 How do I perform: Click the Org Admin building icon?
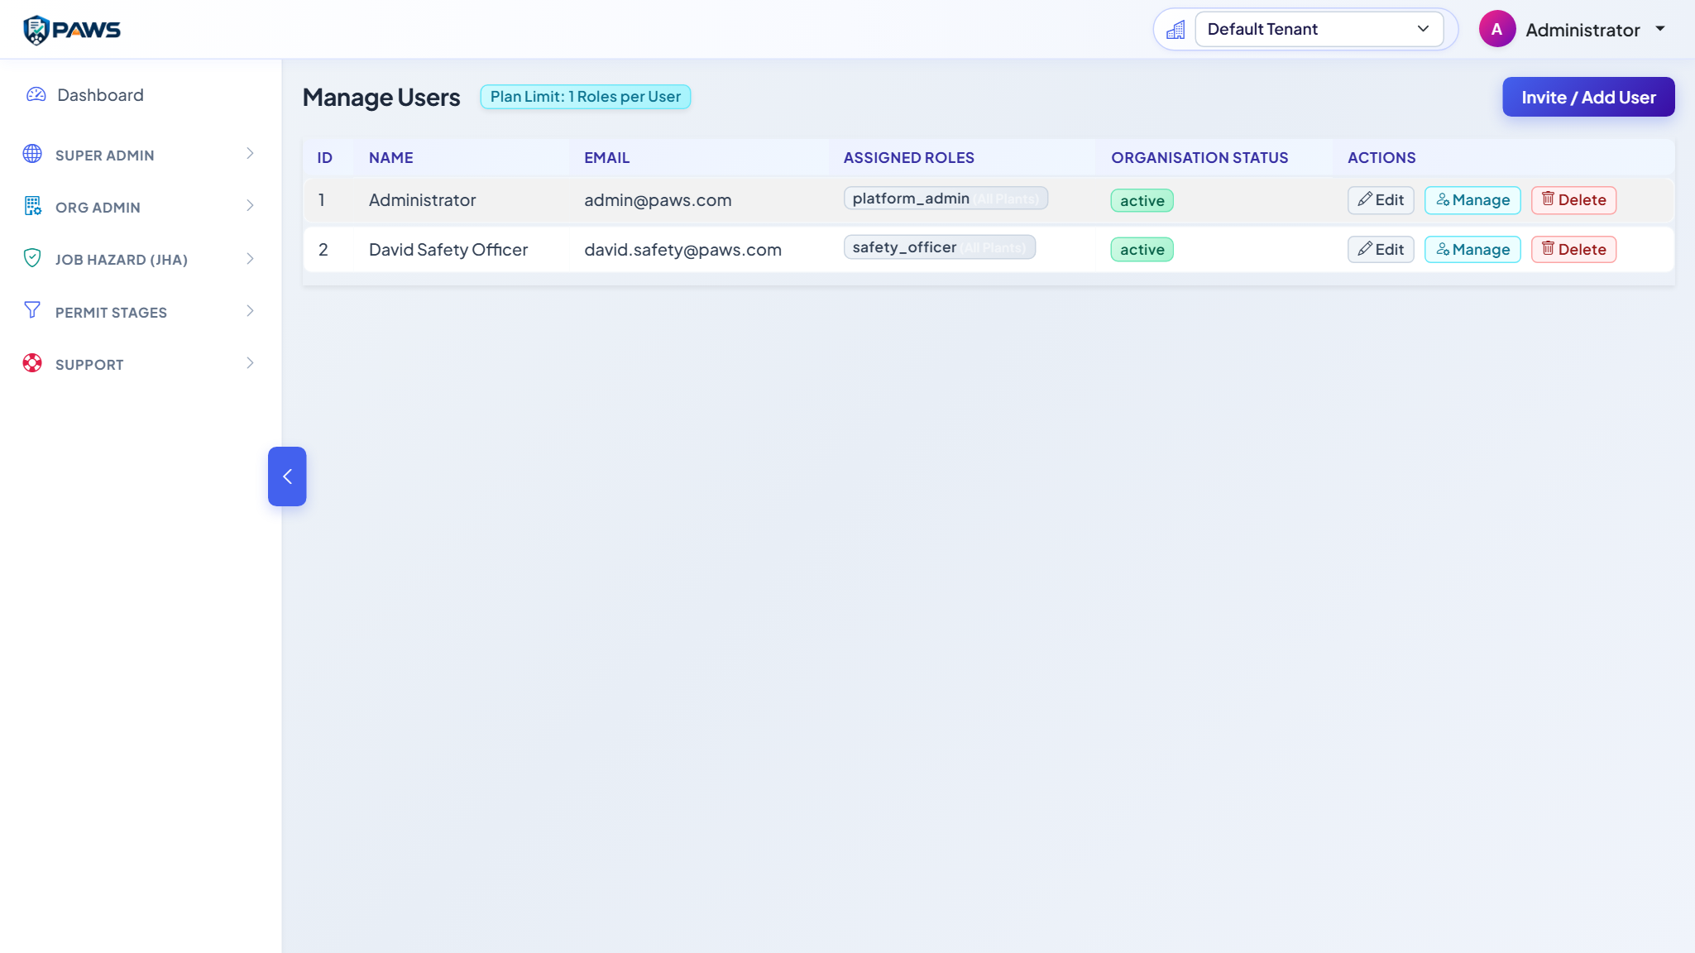pyautogui.click(x=32, y=206)
